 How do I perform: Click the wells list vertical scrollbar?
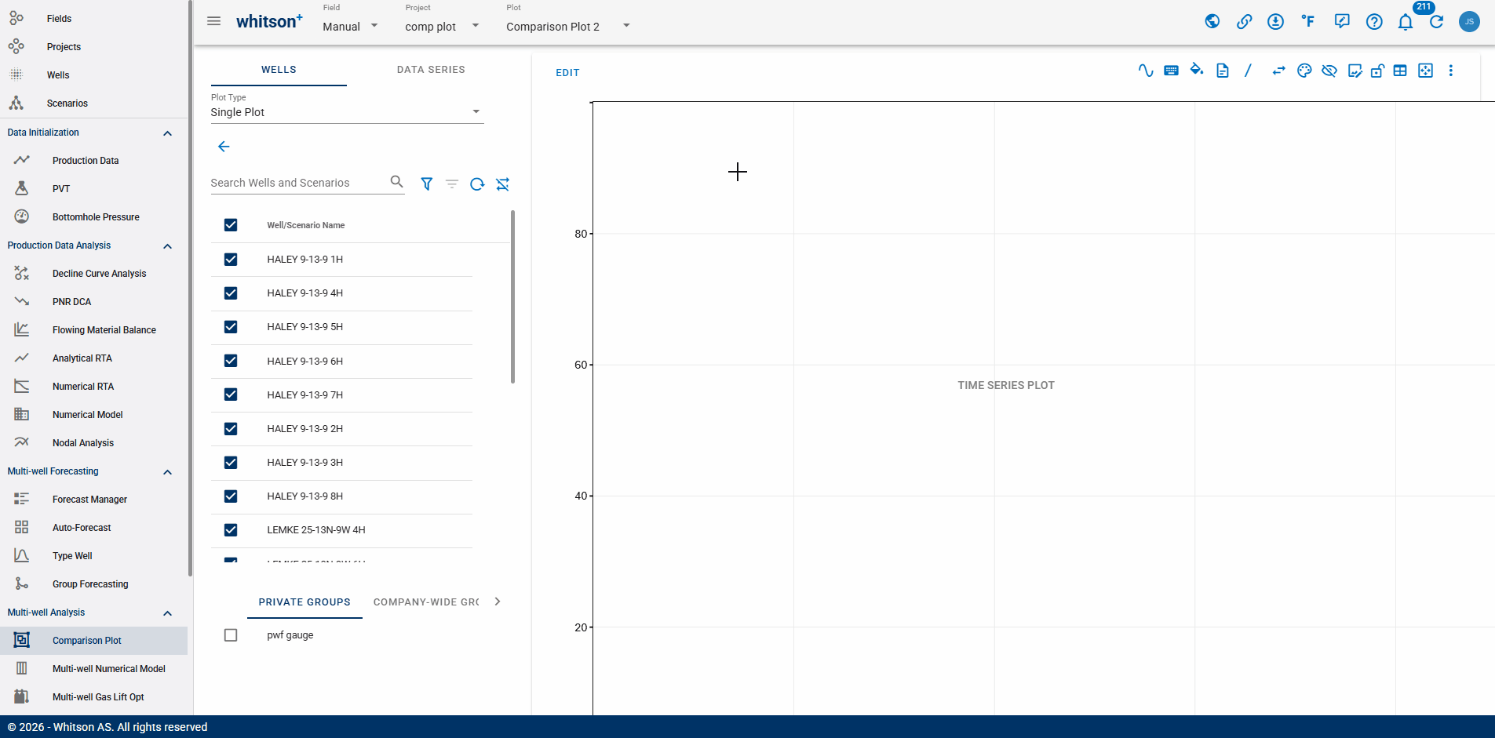click(513, 296)
